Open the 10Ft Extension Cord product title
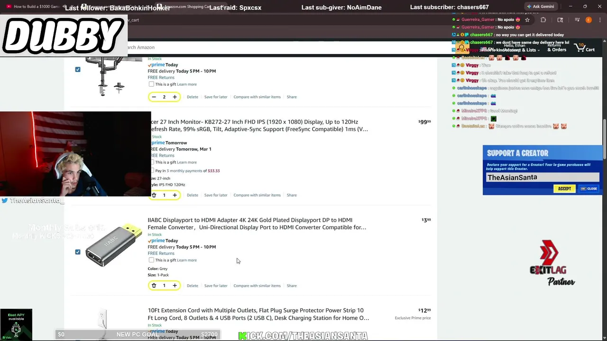 pyautogui.click(x=258, y=314)
